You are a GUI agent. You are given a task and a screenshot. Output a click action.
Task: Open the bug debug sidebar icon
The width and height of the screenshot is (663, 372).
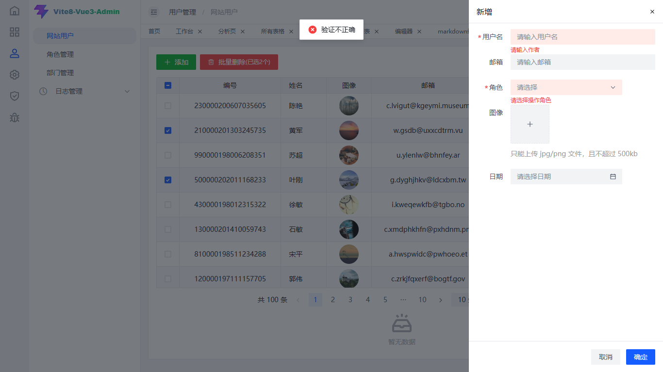tap(15, 117)
